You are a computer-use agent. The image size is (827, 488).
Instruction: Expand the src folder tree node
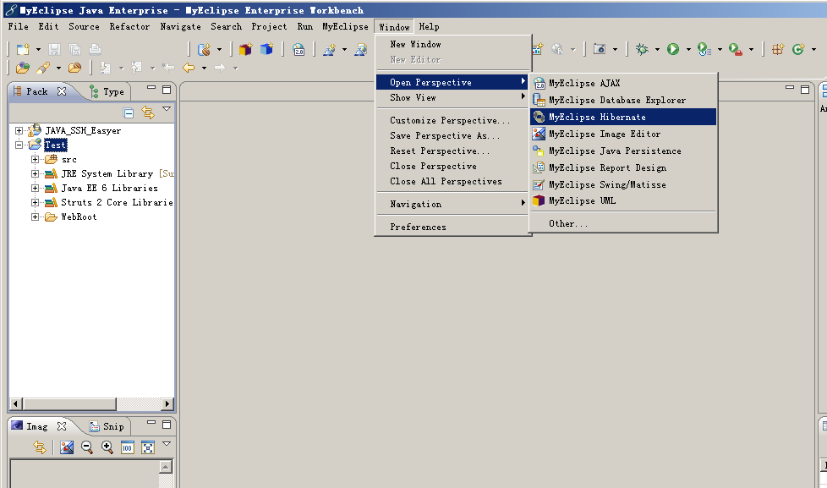(x=36, y=159)
